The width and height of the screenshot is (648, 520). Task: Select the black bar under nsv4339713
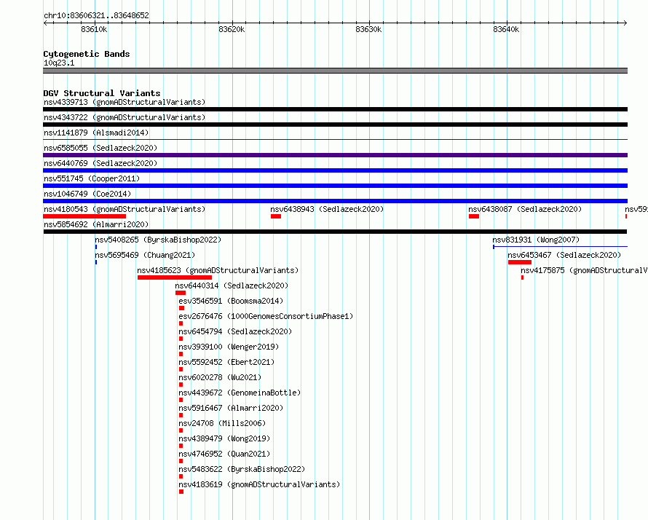click(335, 109)
